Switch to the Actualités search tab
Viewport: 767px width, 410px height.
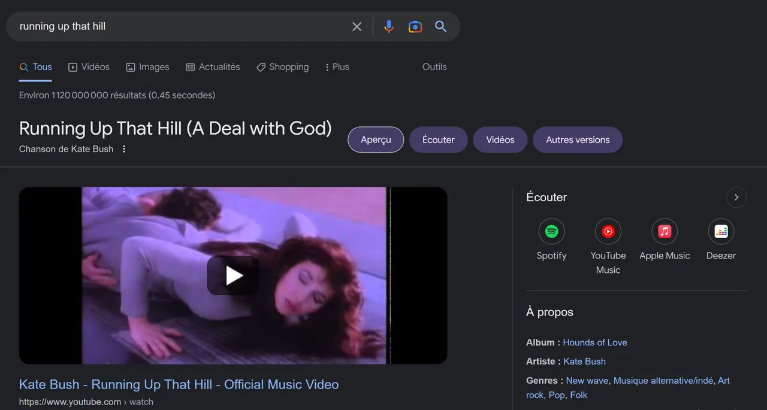[x=213, y=67]
